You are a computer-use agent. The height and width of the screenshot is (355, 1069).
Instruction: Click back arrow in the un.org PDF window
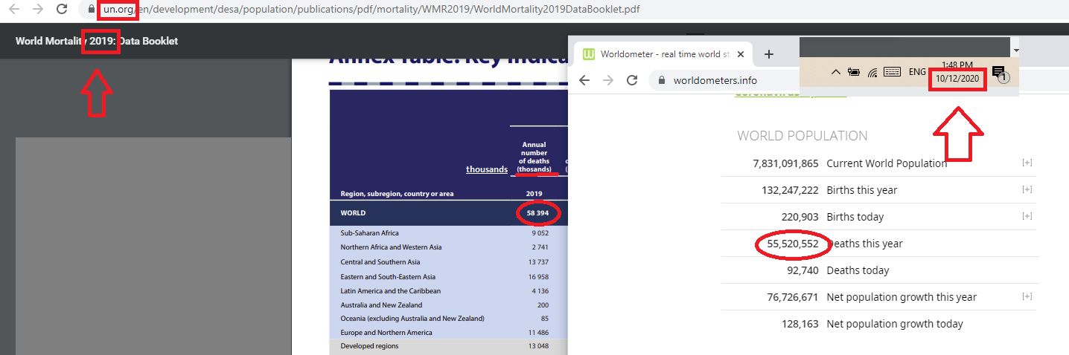(13, 10)
